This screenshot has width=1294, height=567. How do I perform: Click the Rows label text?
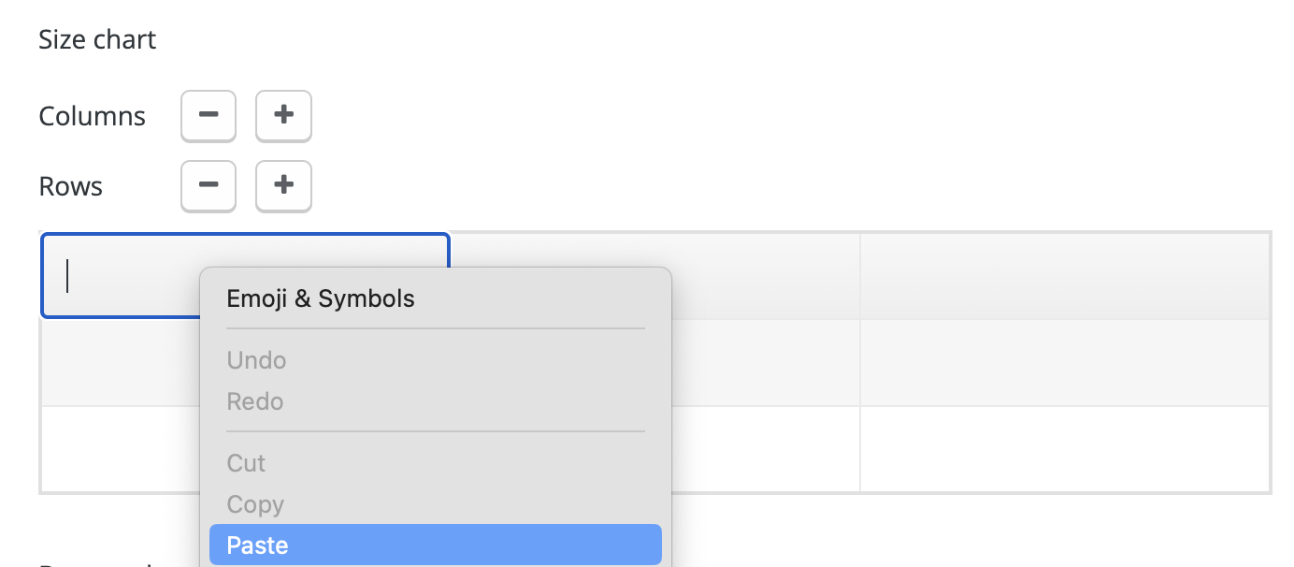tap(71, 186)
